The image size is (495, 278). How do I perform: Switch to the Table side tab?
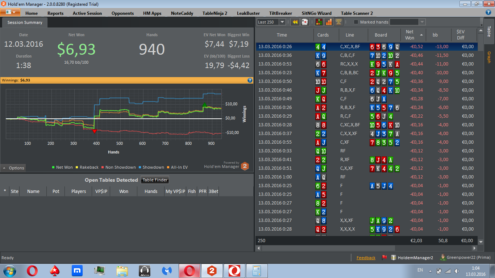coord(489,31)
